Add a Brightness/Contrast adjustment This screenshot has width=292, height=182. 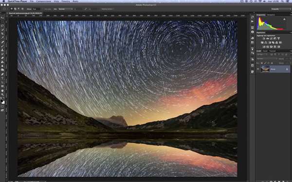click(x=264, y=39)
